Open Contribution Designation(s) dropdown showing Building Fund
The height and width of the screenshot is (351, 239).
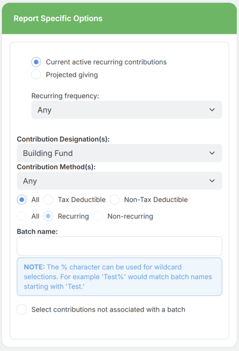pos(120,153)
